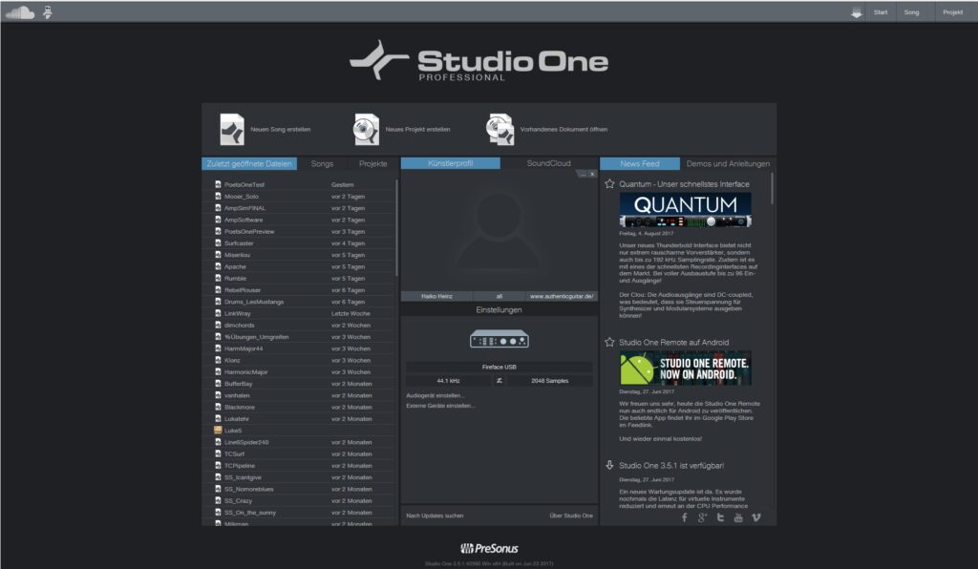978x569 pixels.
Task: Open the Twitter icon in the news footer
Action: [720, 517]
